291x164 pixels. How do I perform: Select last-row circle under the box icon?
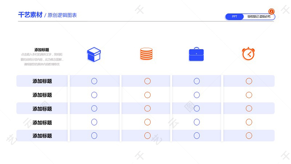[x=94, y=136]
